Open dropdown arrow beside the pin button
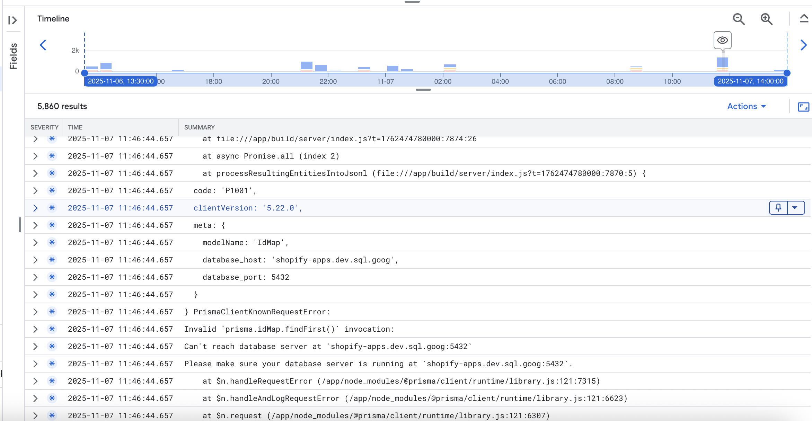Image resolution: width=812 pixels, height=421 pixels. 795,208
